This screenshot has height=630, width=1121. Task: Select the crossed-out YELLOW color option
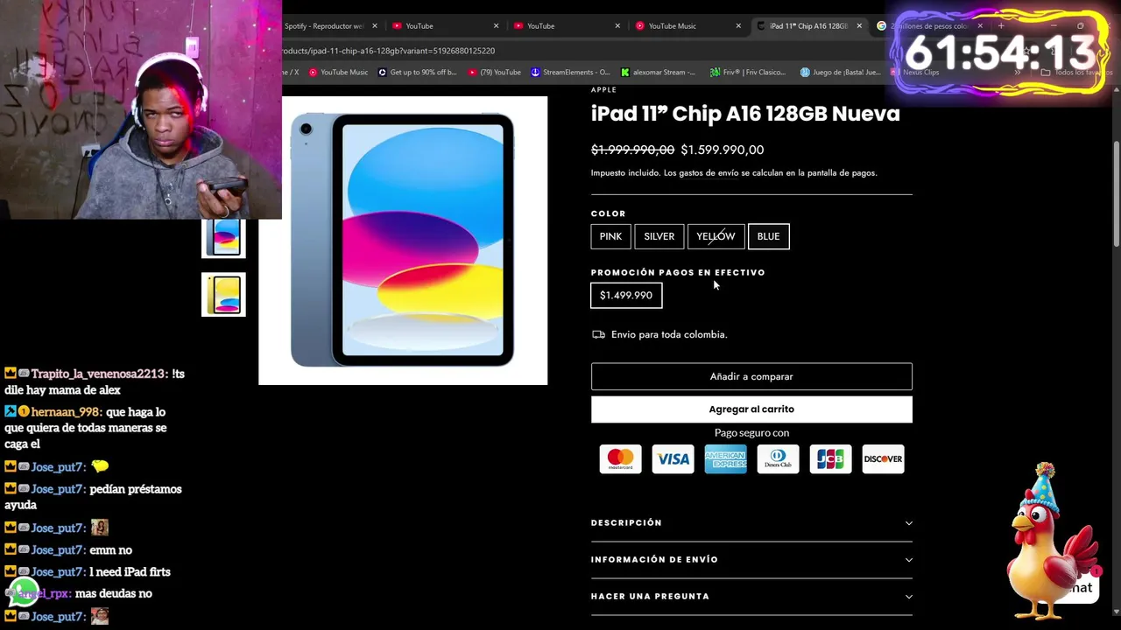pos(716,236)
